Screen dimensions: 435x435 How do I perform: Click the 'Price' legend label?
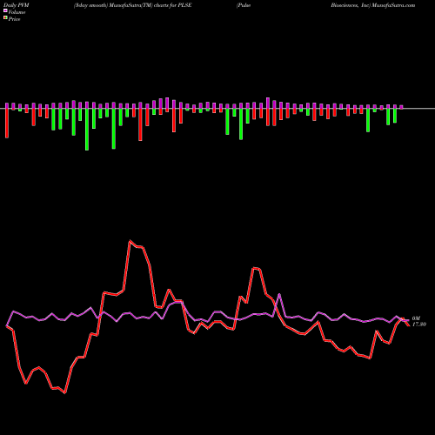[x=14, y=19]
